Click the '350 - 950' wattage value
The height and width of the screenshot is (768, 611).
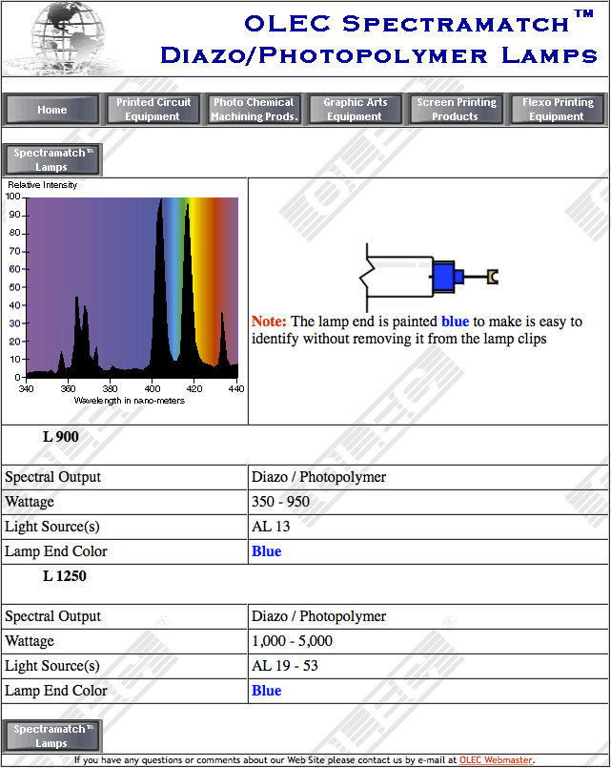tap(280, 502)
